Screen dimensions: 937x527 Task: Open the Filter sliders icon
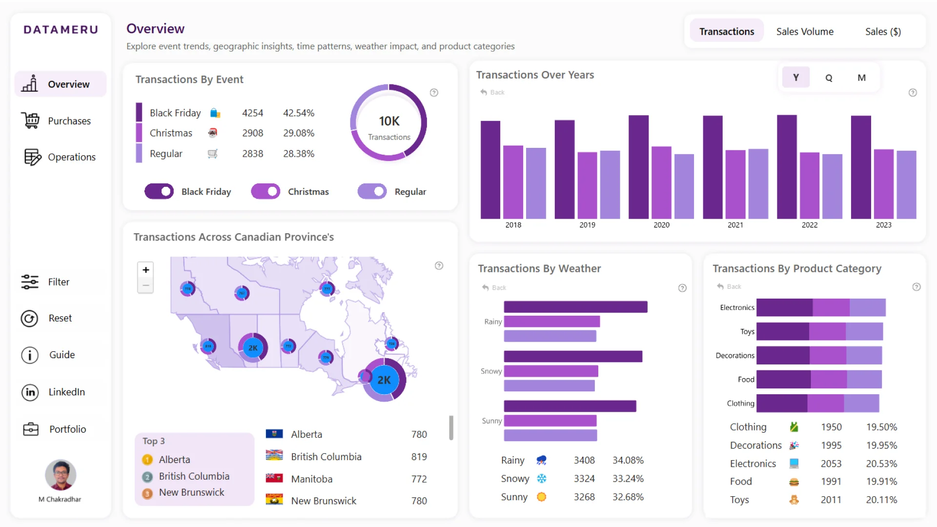[x=30, y=282]
